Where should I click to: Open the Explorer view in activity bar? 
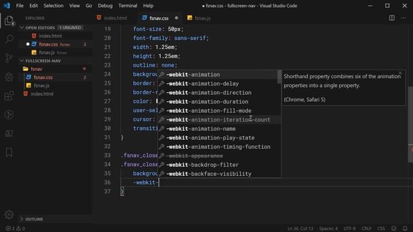(9, 21)
